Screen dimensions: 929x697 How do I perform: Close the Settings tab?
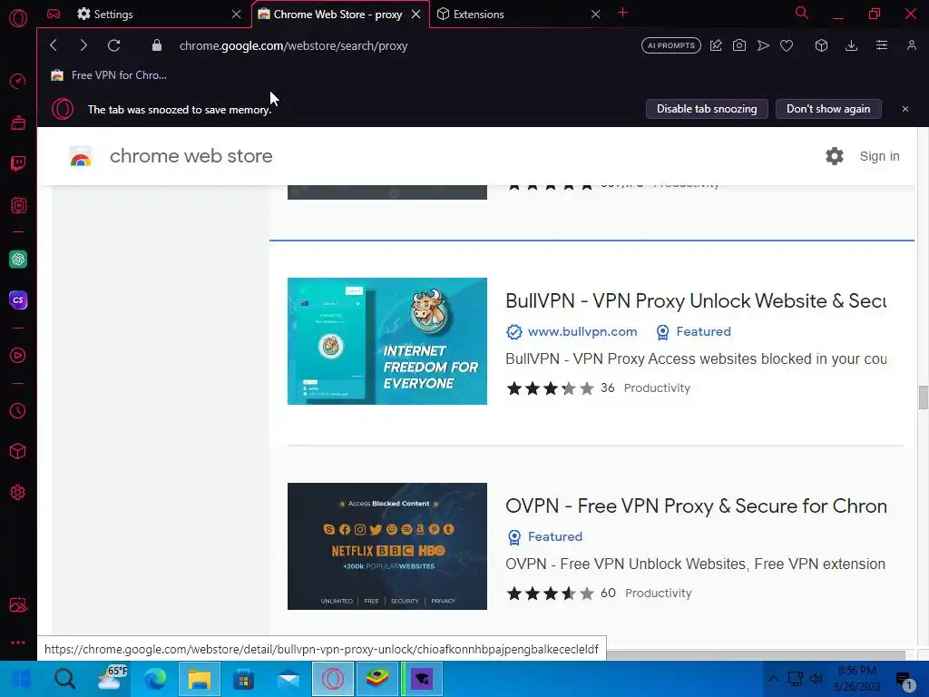point(237,15)
